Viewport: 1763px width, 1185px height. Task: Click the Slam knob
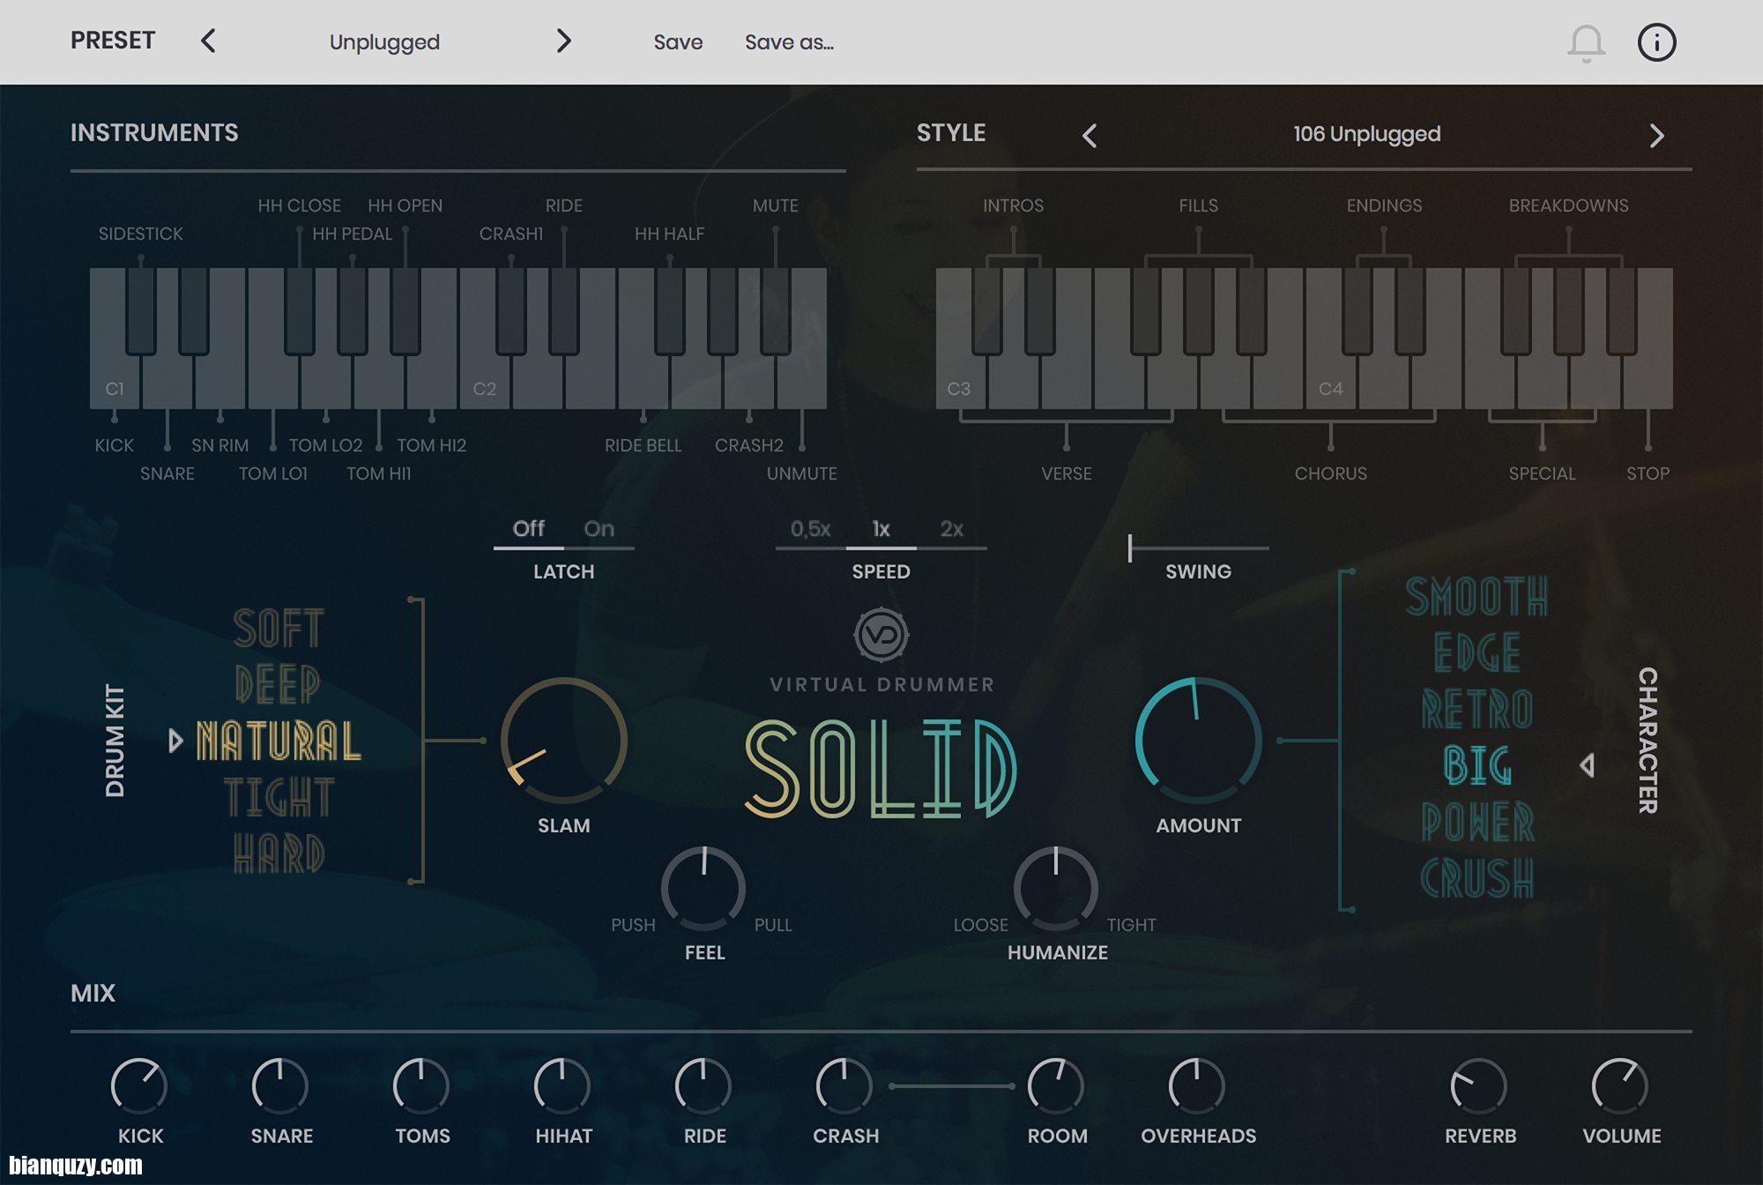(x=564, y=741)
